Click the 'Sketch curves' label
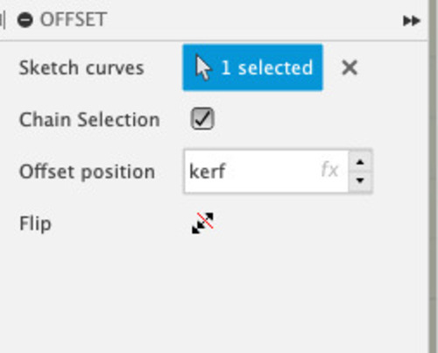This screenshot has width=438, height=353. (x=81, y=68)
